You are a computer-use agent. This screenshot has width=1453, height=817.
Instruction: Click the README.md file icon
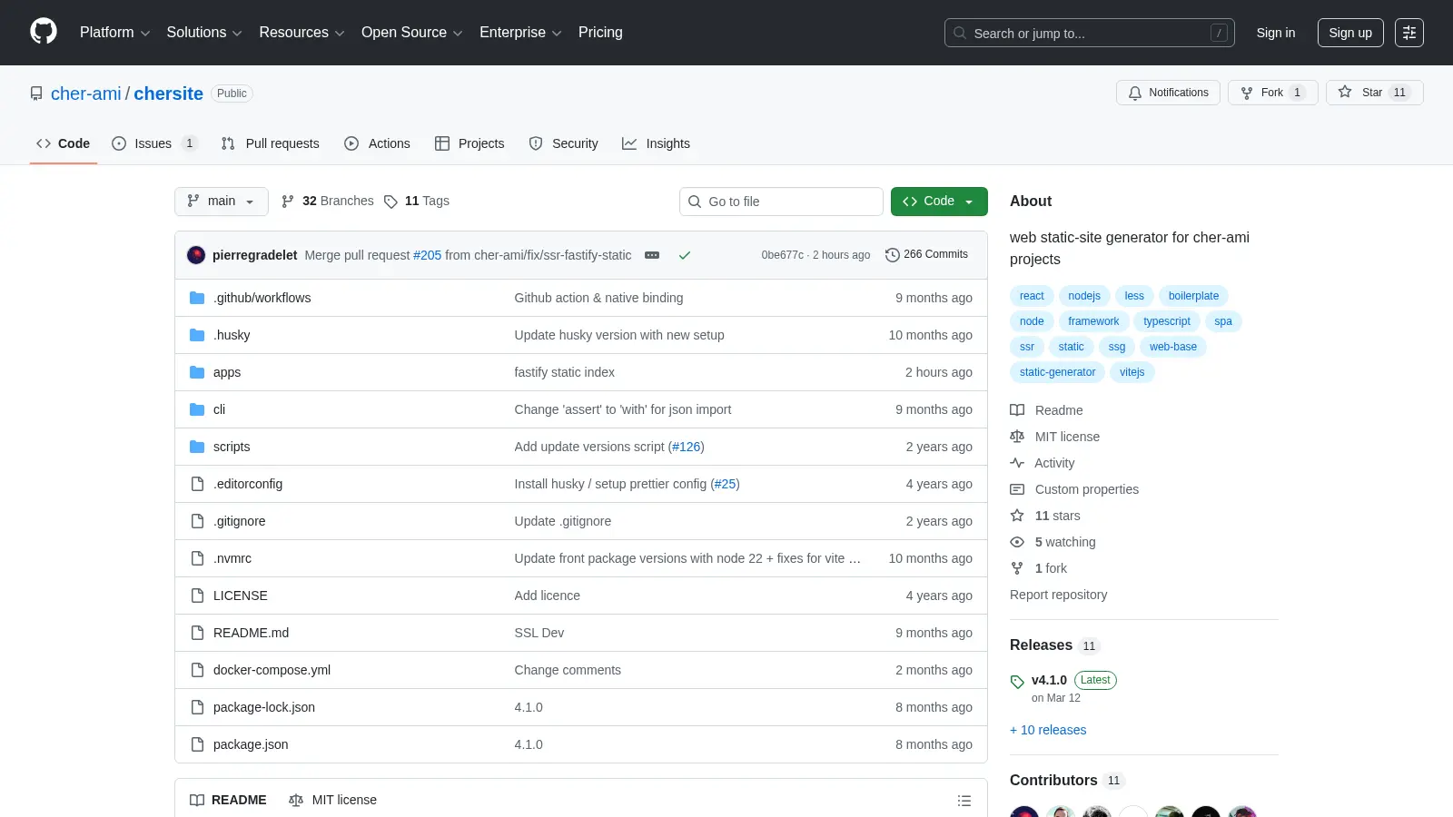[x=197, y=633]
